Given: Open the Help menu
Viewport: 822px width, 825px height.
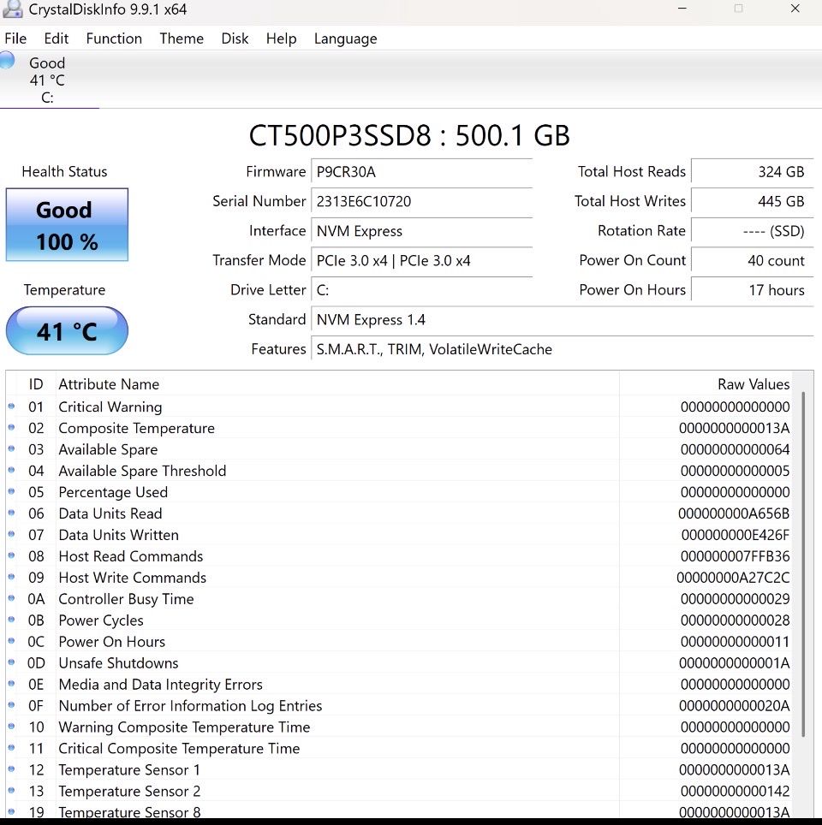Looking at the screenshot, I should pos(281,39).
